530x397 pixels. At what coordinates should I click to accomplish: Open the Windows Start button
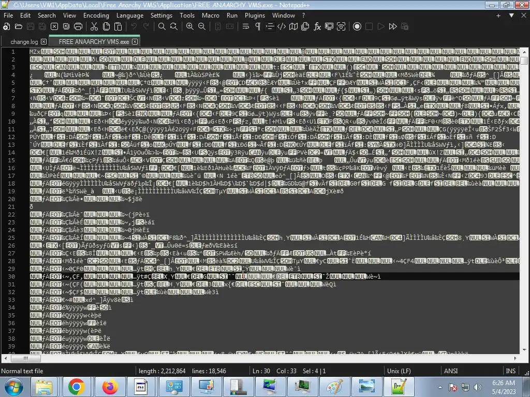click(14, 387)
